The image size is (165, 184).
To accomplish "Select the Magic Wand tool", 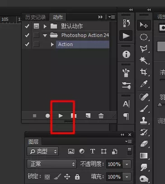I will (x=143, y=60).
